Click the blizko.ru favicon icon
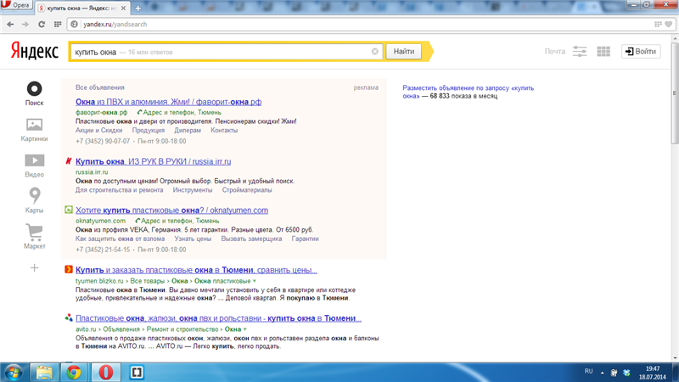Viewport: 679px width, 382px height. [x=69, y=269]
